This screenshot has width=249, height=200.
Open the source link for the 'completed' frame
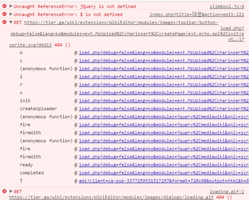(164, 173)
